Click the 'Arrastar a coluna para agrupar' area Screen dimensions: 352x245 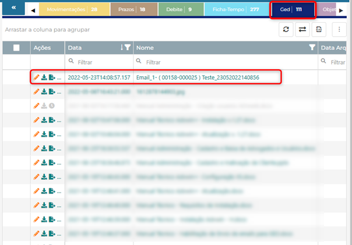click(x=47, y=30)
